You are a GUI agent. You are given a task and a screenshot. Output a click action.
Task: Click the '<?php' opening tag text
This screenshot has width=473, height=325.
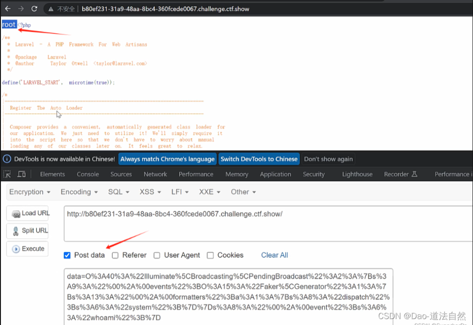tap(24, 25)
